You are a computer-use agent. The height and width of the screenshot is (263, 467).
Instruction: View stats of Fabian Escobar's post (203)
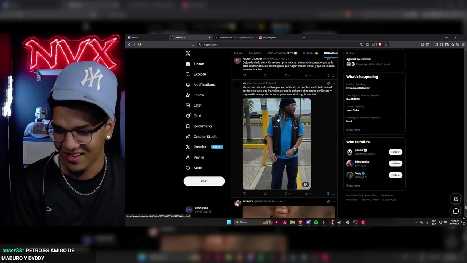pyautogui.click(x=309, y=75)
